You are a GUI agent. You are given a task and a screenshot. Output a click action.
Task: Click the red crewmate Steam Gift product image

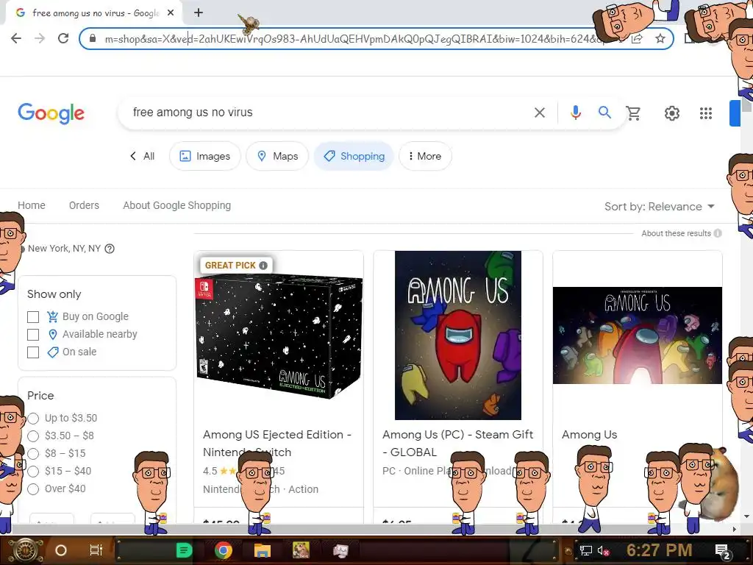(457, 335)
